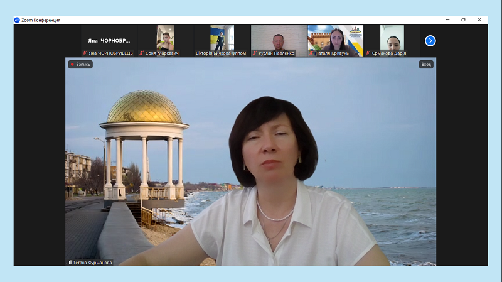Viewport: 502px width, 282px height.
Task: Select Яна Чорнобривець participant tile
Action: 109,40
